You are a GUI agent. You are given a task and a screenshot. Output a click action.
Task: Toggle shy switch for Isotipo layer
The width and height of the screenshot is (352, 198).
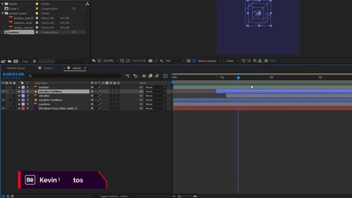click(x=92, y=87)
